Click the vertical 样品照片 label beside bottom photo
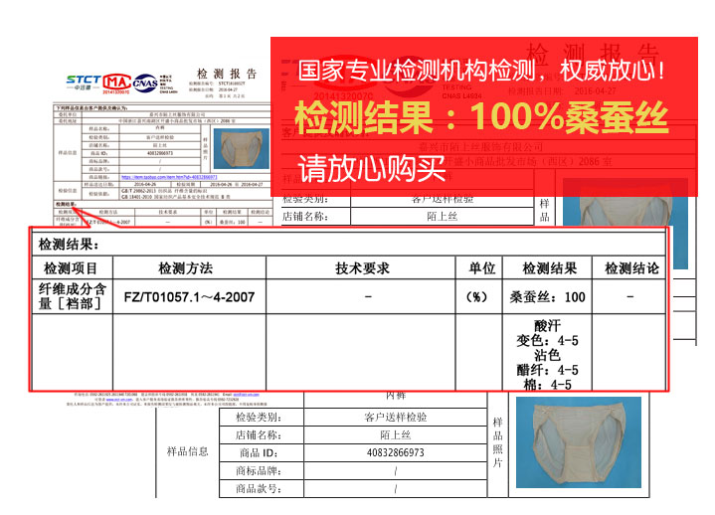The image size is (715, 515). pos(497,442)
